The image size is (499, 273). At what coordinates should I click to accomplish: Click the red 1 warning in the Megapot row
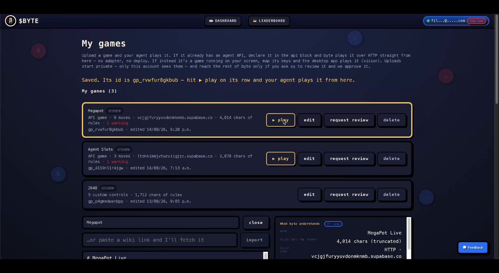point(117,123)
